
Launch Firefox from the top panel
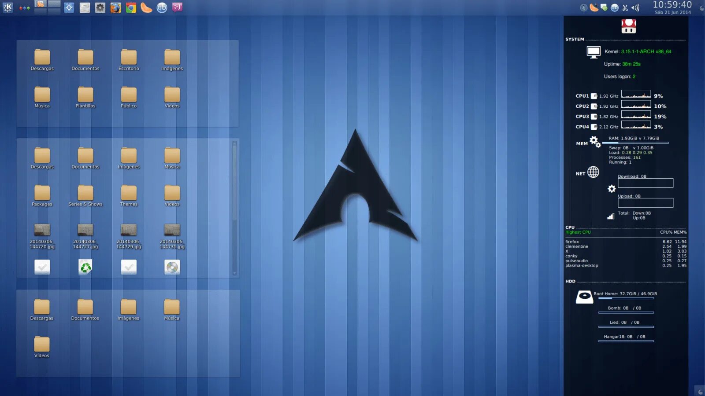point(115,7)
